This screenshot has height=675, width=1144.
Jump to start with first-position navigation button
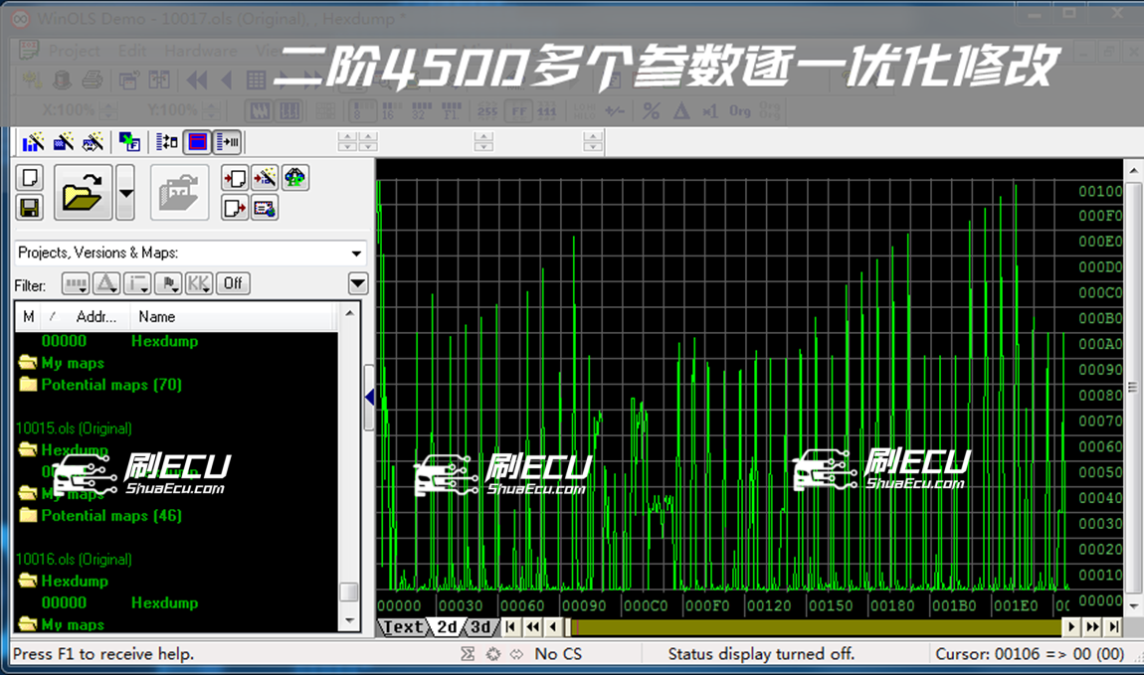(x=511, y=627)
